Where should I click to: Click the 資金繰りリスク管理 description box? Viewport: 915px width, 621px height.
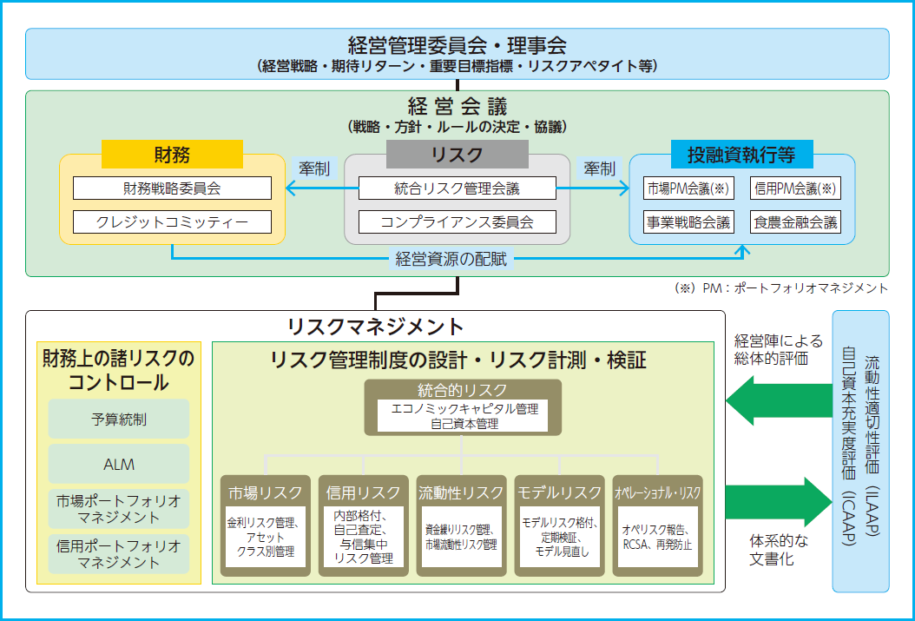[x=461, y=537]
